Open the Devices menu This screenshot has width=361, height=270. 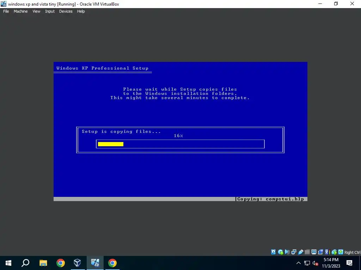tap(66, 11)
